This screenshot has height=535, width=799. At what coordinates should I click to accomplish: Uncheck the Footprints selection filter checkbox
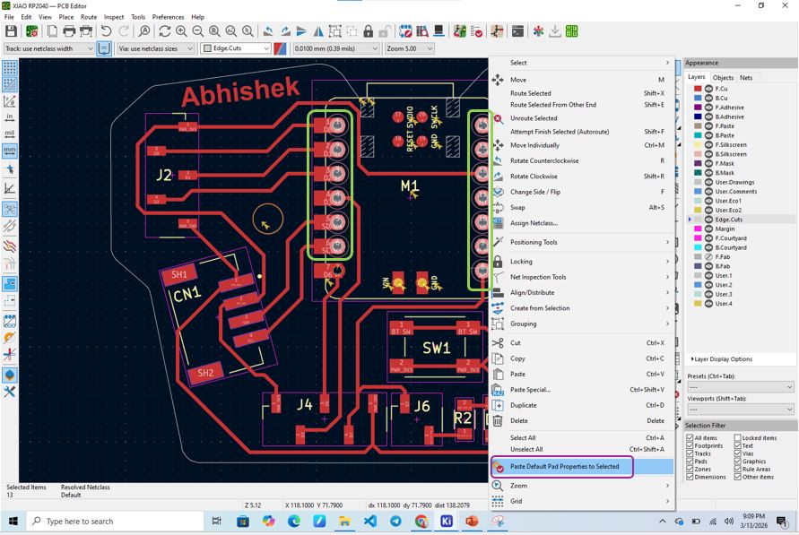(690, 445)
